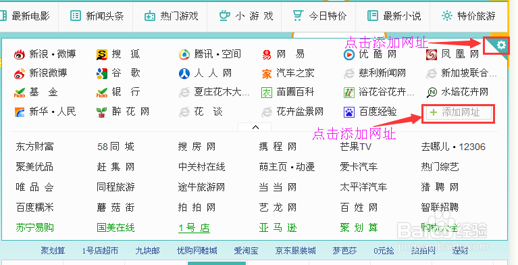
Task: Open the 九块邮 link
Action: (147, 251)
